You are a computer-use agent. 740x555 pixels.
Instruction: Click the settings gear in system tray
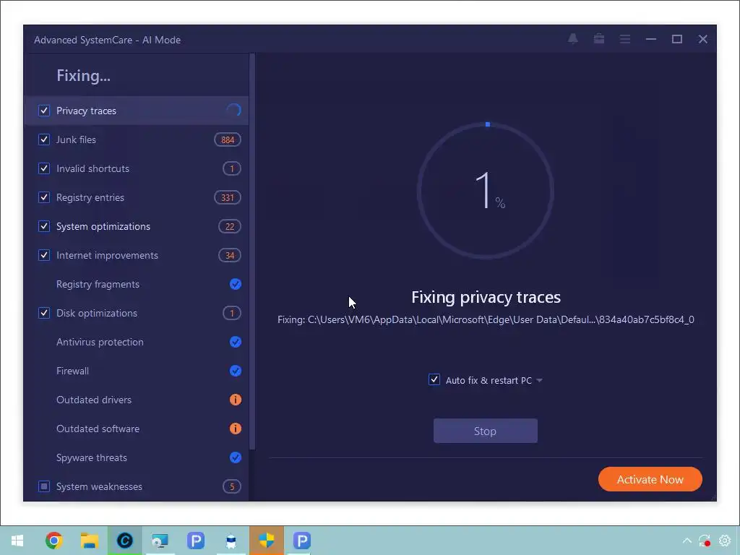pos(725,541)
